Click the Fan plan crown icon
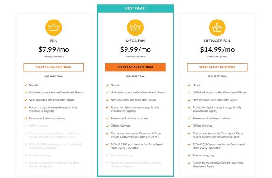The width and height of the screenshot is (272, 178). tap(54, 27)
